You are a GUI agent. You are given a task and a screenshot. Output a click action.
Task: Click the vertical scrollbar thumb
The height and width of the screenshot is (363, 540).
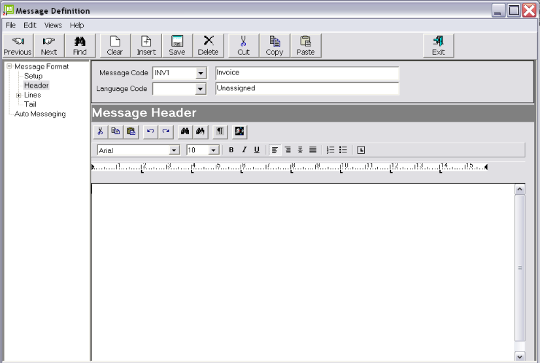pos(520,268)
